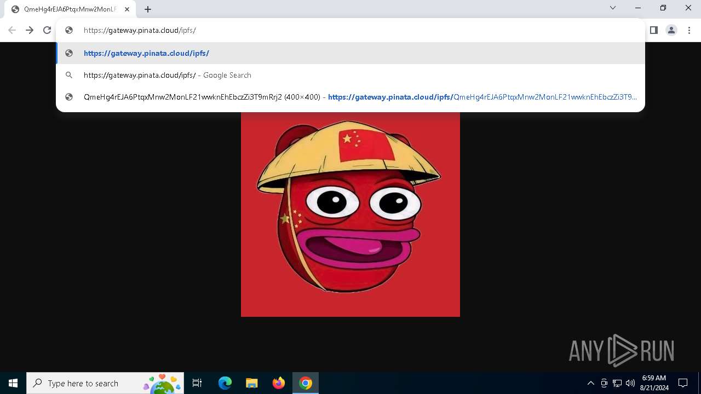Choose the Google Search suggestion row
The image size is (701, 394).
(350, 75)
